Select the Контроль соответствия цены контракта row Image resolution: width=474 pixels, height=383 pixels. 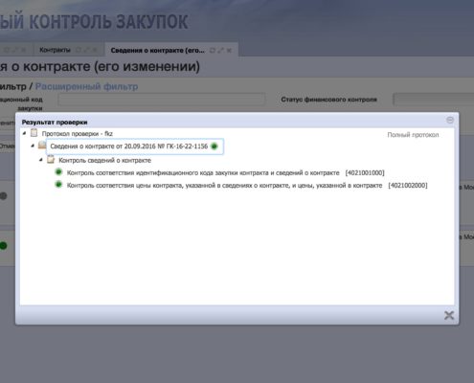[247, 186]
